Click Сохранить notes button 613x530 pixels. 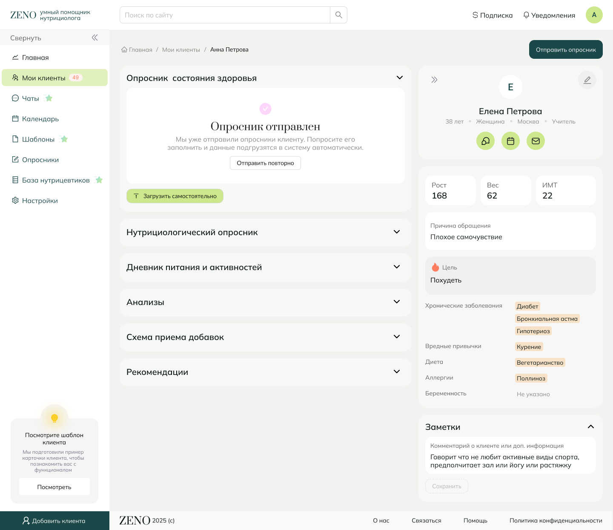447,486
